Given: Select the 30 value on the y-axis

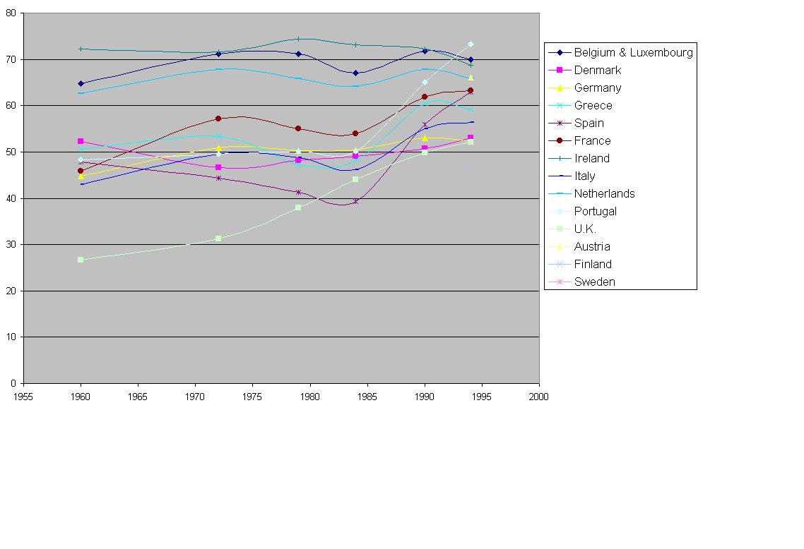Looking at the screenshot, I should pos(11,245).
